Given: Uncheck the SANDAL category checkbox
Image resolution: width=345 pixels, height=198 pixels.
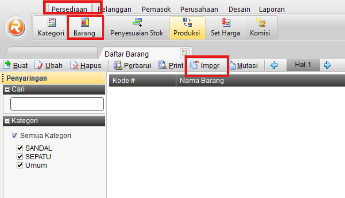Looking at the screenshot, I should [x=20, y=148].
